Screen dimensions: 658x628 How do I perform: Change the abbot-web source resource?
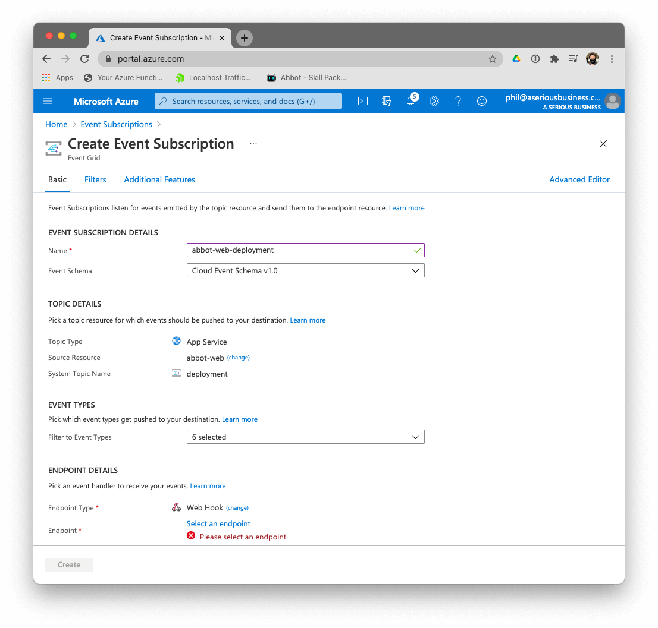tap(239, 357)
